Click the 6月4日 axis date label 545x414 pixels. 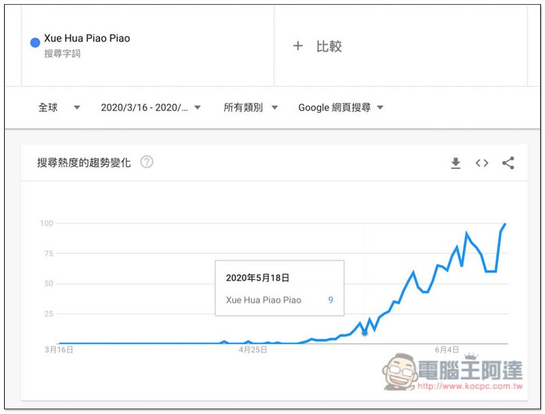click(x=446, y=350)
